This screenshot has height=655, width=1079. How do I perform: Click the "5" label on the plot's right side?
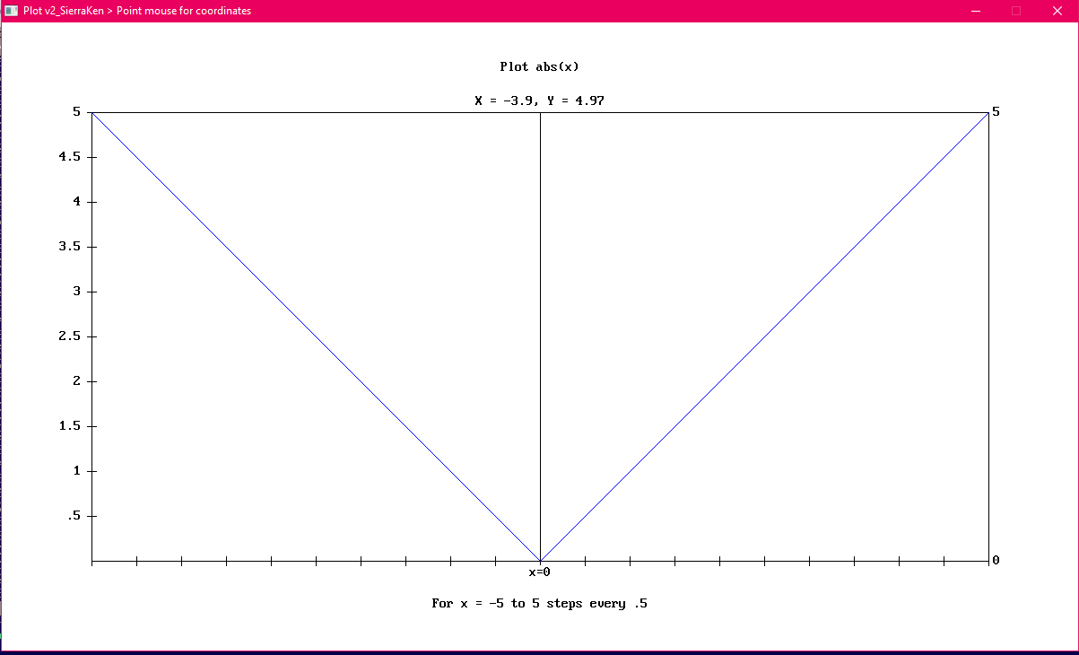996,112
